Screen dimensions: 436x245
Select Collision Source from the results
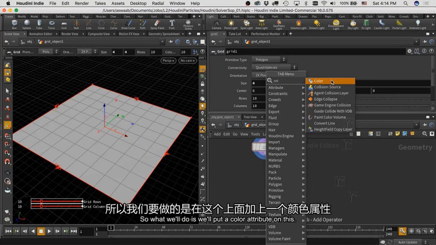pyautogui.click(x=330, y=87)
